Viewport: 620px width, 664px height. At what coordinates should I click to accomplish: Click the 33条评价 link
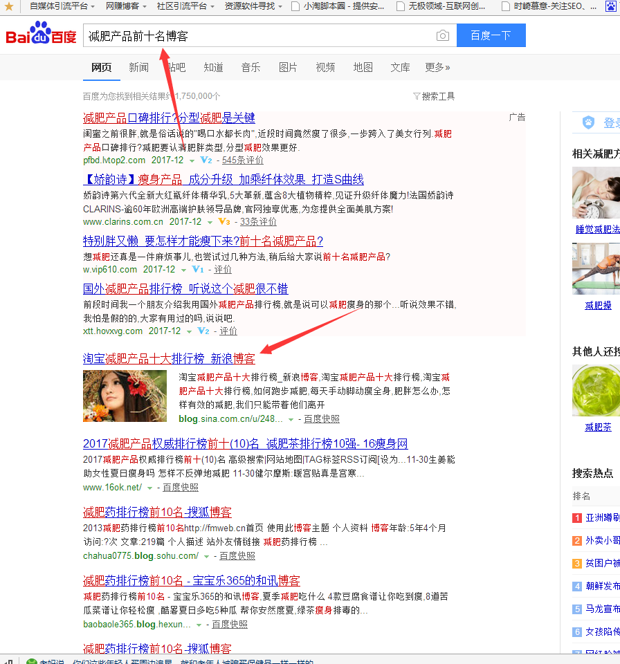(x=258, y=221)
